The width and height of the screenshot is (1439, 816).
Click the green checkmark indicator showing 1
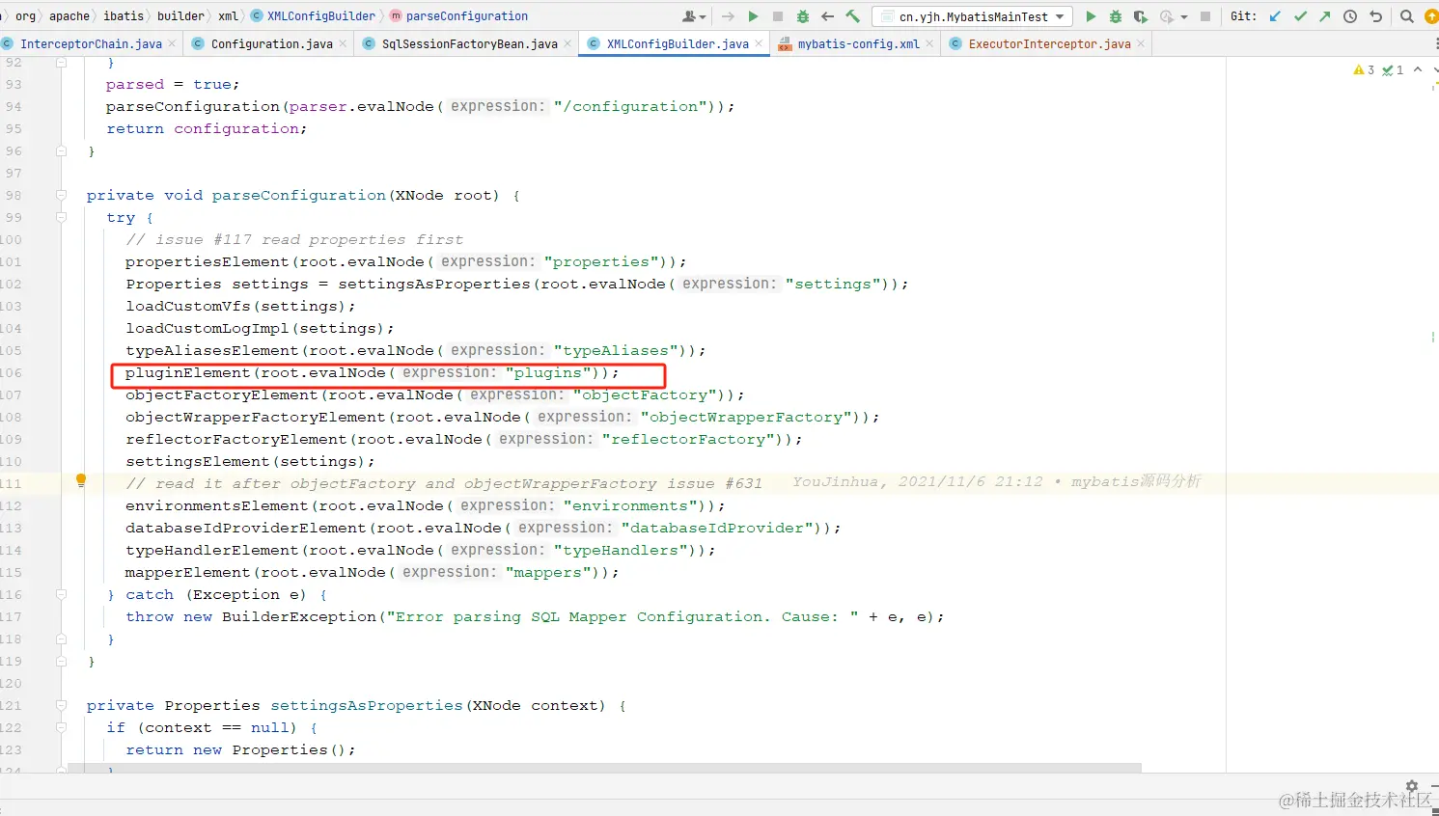pyautogui.click(x=1393, y=69)
